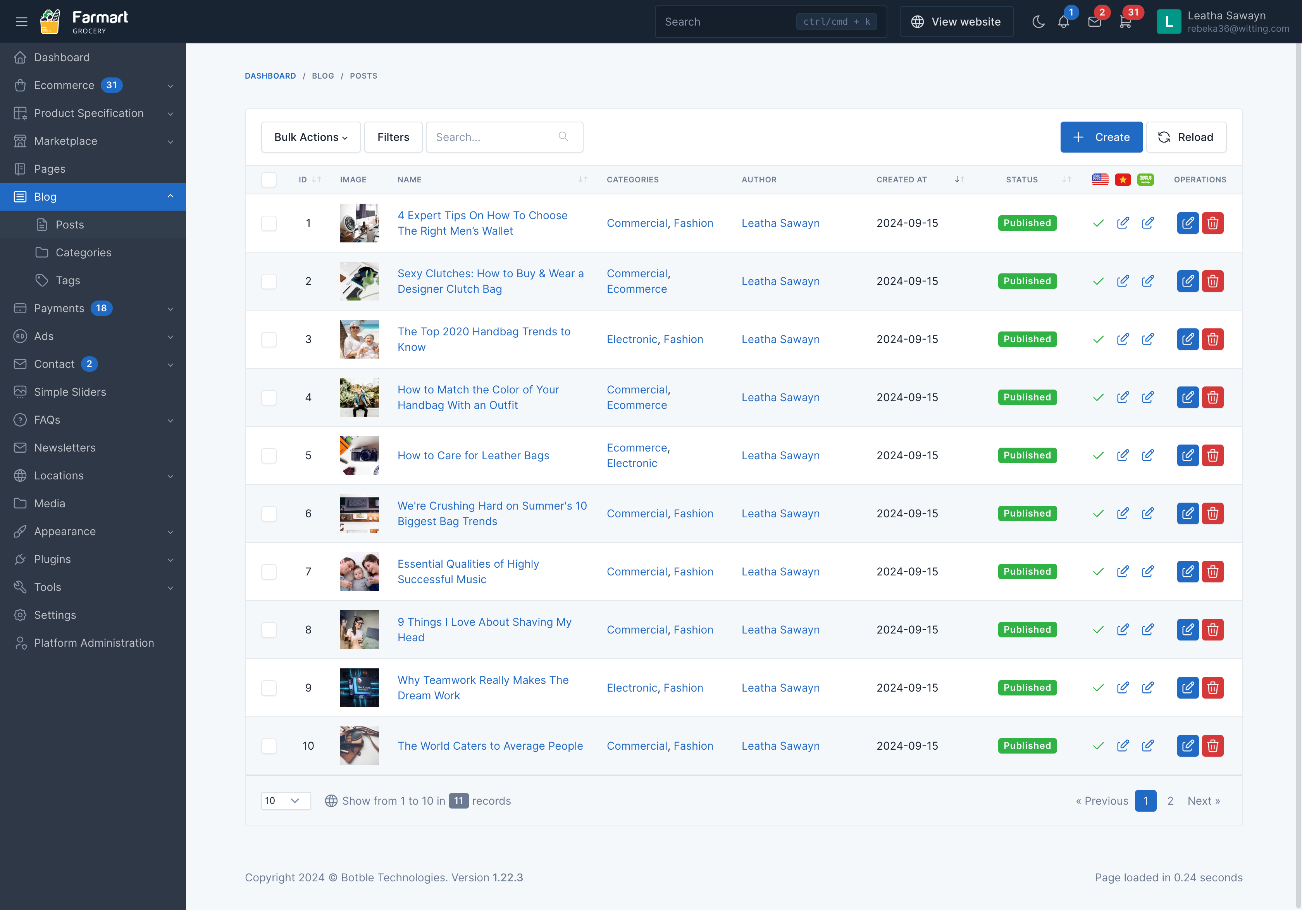The width and height of the screenshot is (1302, 910).
Task: Delete post 3 with red trash icon
Action: click(x=1212, y=339)
